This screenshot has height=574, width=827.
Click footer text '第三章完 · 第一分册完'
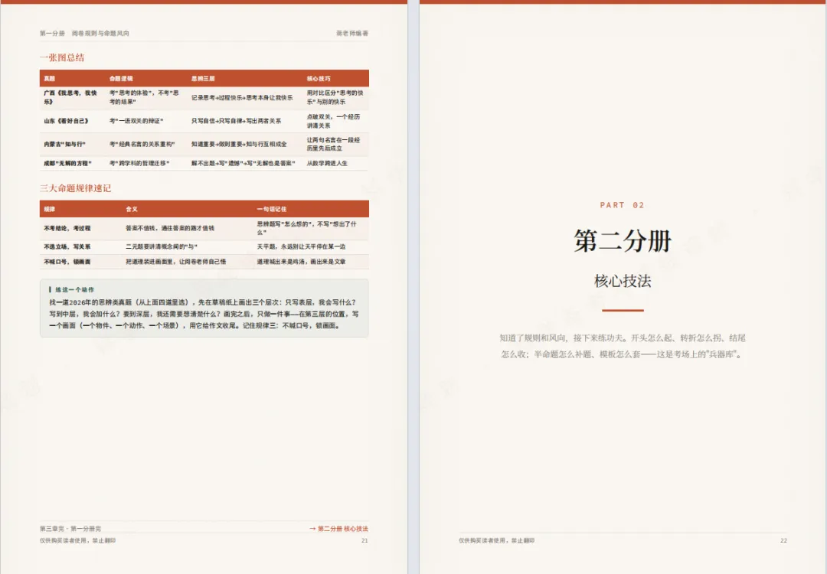[70, 529]
